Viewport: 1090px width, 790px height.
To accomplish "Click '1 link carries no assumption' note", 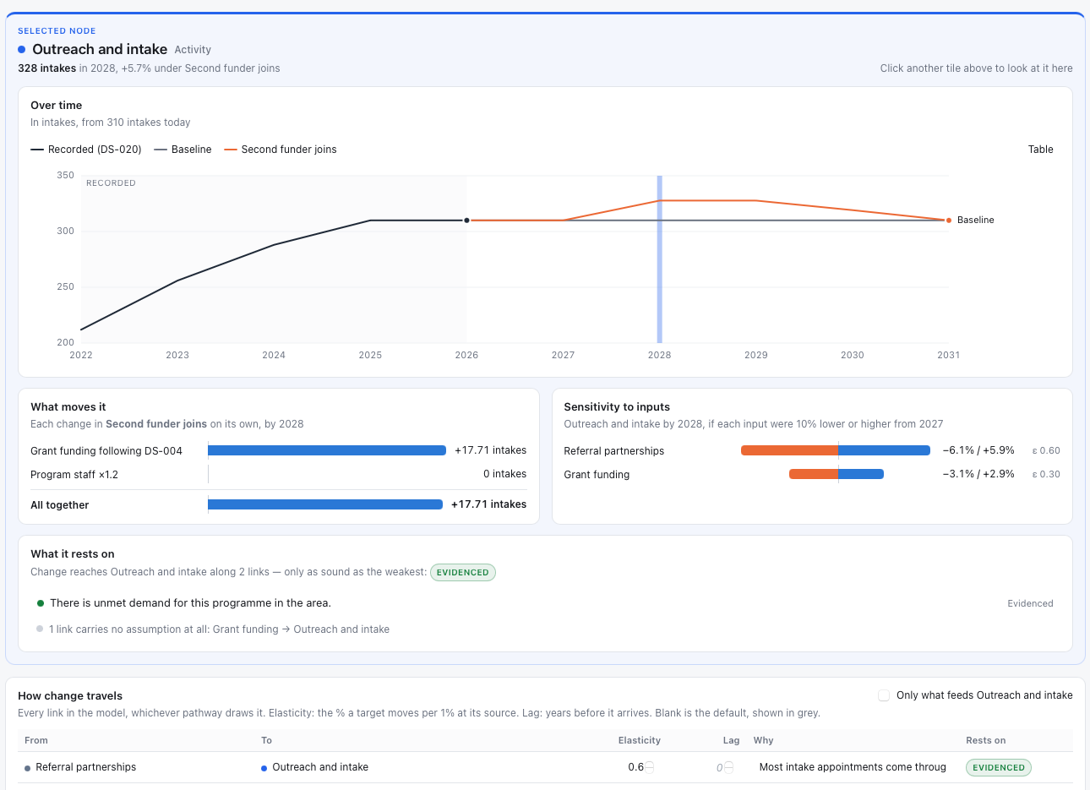I will pos(219,629).
